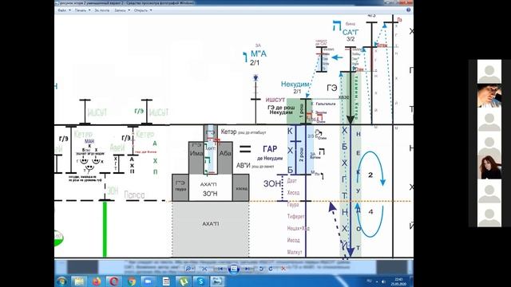Screen dimensions: 511x287
Task: Open the Запись menu
Action: pyautogui.click(x=120, y=10)
